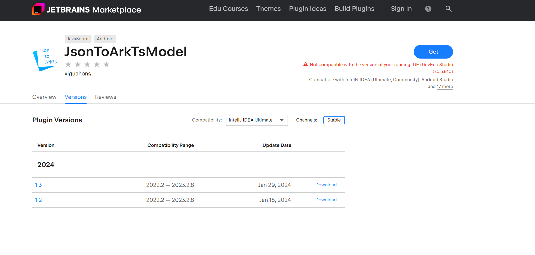Open the Build Plugins menu item
Image resolution: width=535 pixels, height=255 pixels.
pos(354,9)
